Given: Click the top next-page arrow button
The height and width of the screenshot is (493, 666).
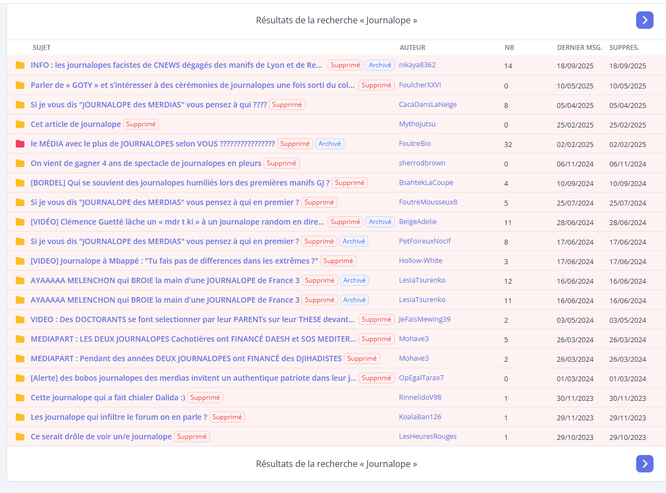Looking at the screenshot, I should 644,20.
